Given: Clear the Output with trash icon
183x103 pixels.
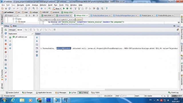Looking at the screenshot, I should click(37, 55).
